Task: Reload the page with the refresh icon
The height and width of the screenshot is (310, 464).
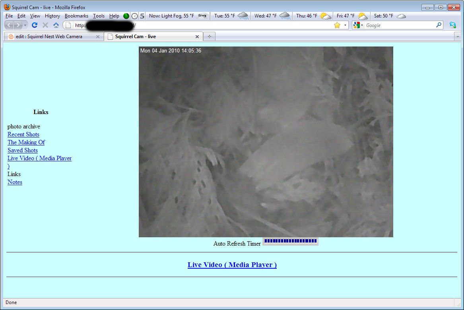Action: point(34,25)
